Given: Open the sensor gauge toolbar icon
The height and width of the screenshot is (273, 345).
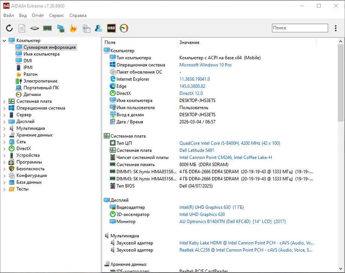Looking at the screenshot, I should pos(124,28).
